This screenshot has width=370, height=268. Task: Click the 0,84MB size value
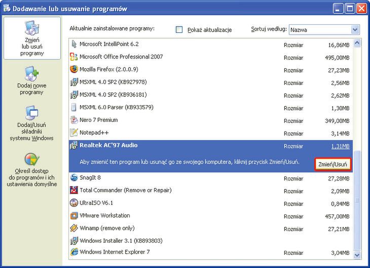coord(340,204)
